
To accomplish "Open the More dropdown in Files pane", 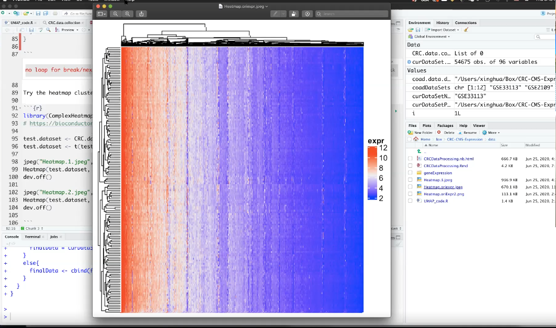I will coord(493,133).
